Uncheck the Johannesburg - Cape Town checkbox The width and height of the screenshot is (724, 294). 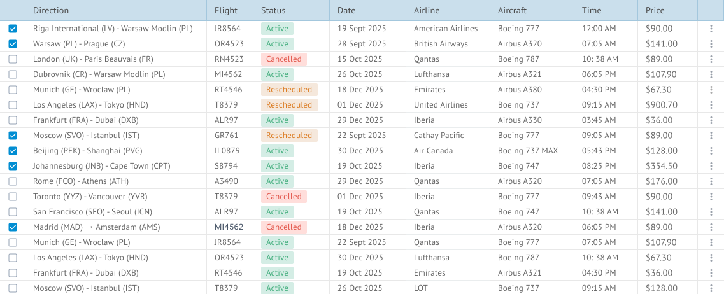[13, 165]
